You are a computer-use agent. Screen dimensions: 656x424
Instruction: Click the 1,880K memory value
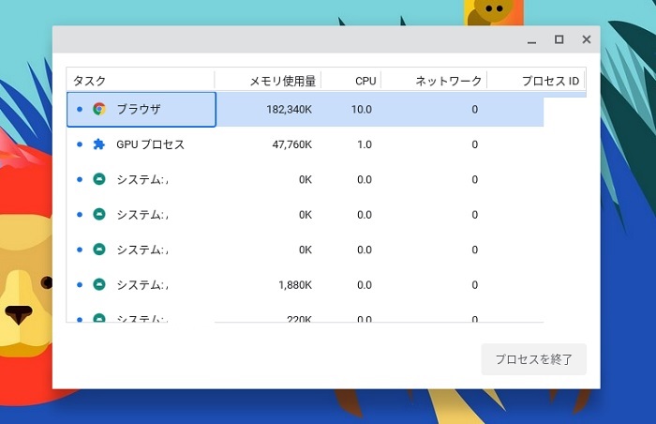294,284
